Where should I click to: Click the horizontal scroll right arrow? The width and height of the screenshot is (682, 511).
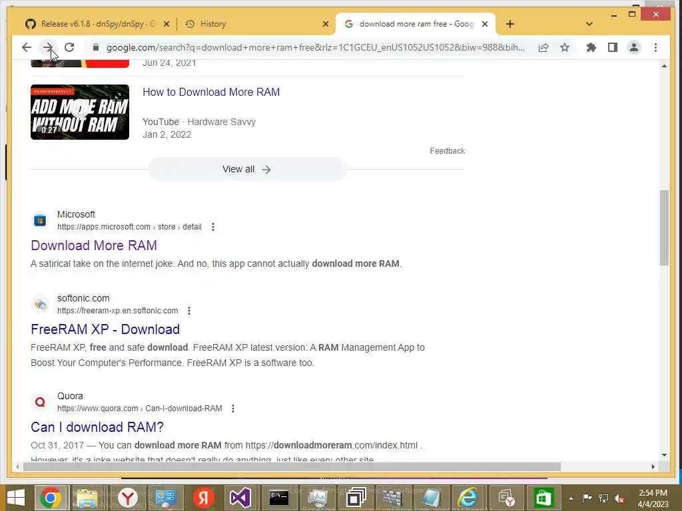(653, 466)
